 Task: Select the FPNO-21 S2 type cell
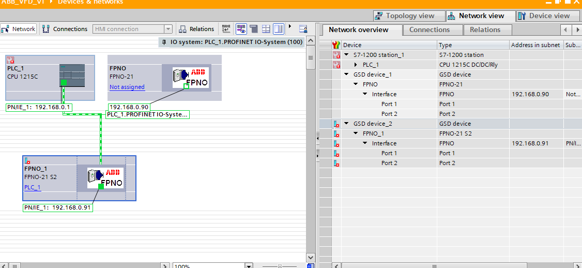tap(473, 133)
